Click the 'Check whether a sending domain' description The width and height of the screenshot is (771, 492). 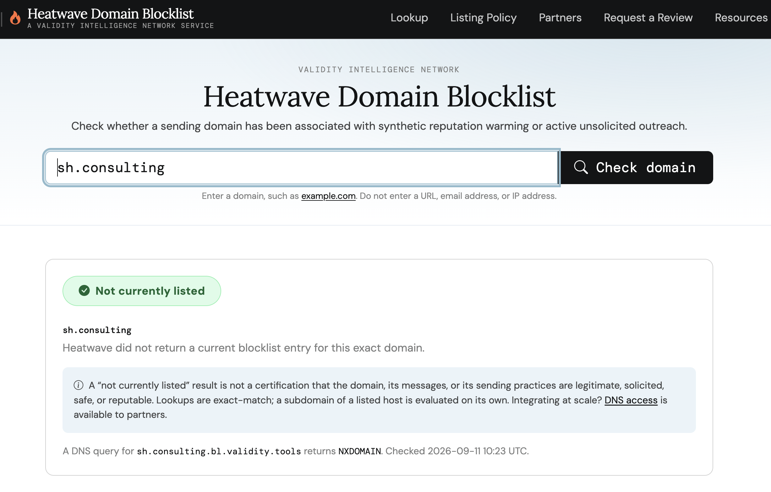(x=379, y=126)
